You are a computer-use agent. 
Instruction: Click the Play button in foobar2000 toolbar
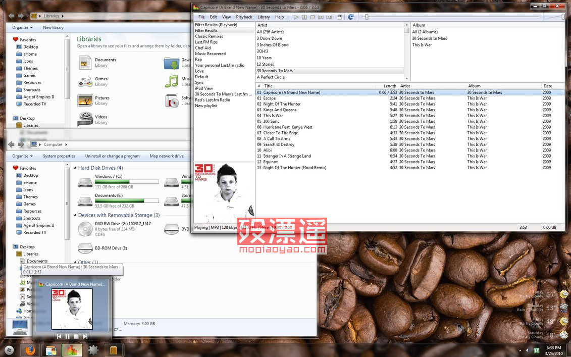pyautogui.click(x=296, y=17)
